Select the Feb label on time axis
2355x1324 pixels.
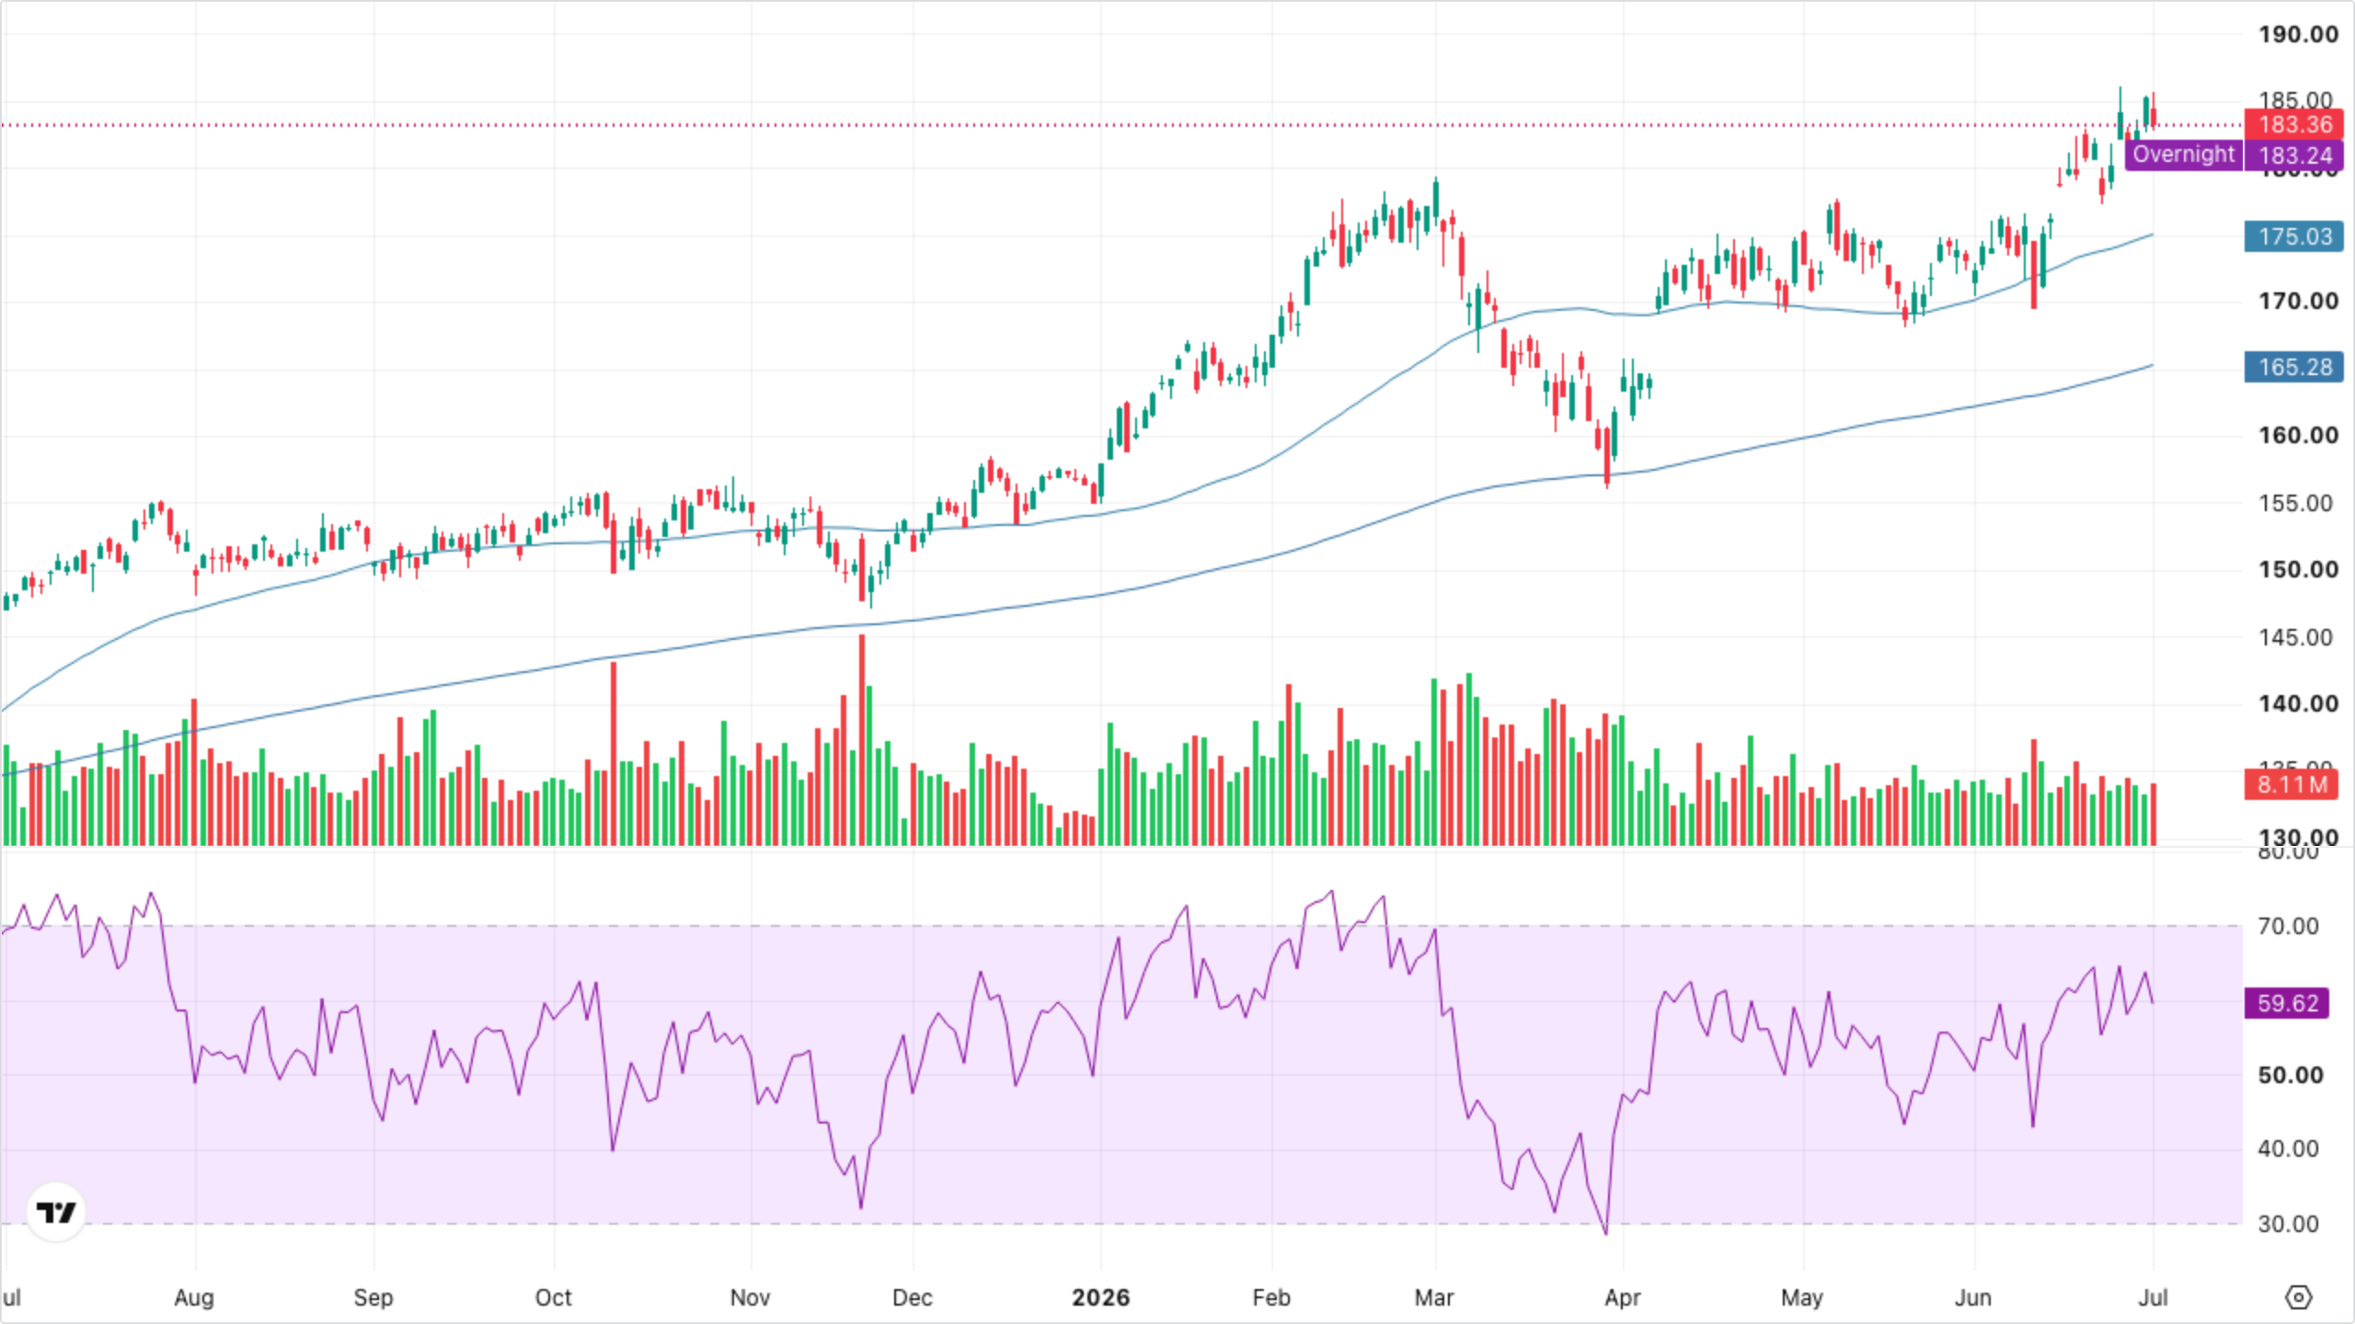point(1271,1297)
